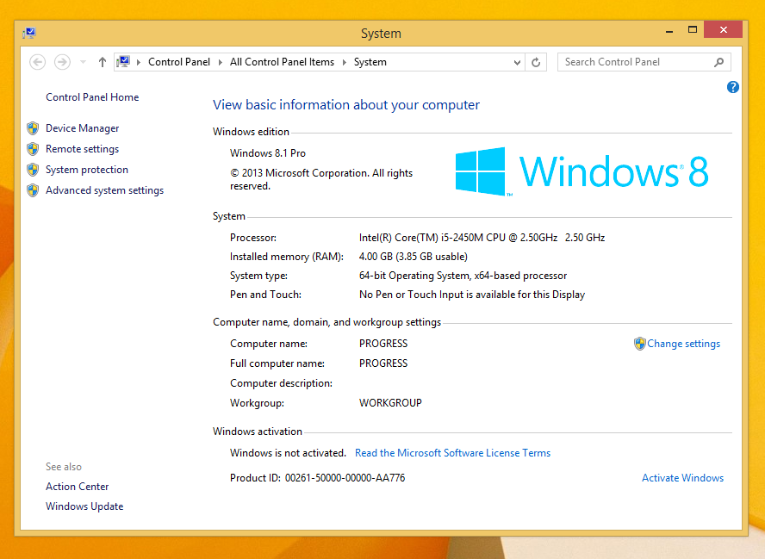Open the recent locations dropdown arrow

point(84,62)
